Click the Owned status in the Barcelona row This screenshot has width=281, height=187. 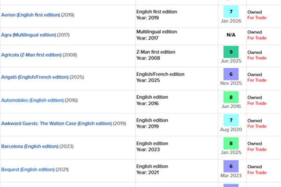(254, 144)
